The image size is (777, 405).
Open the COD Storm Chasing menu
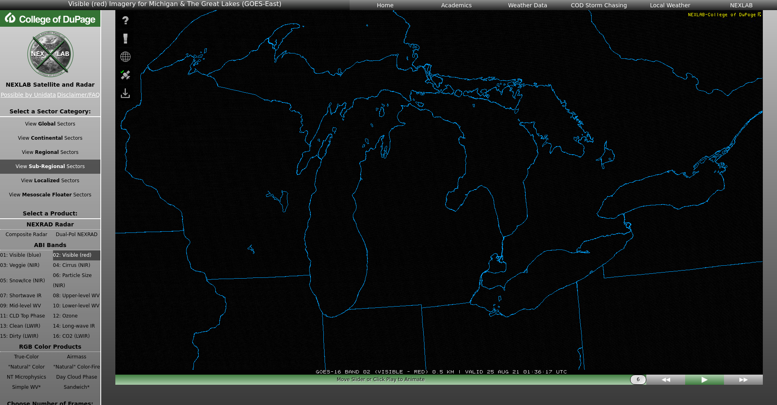599,5
